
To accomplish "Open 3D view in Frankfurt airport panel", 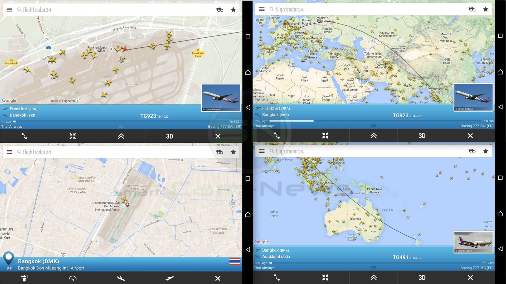I will (169, 136).
